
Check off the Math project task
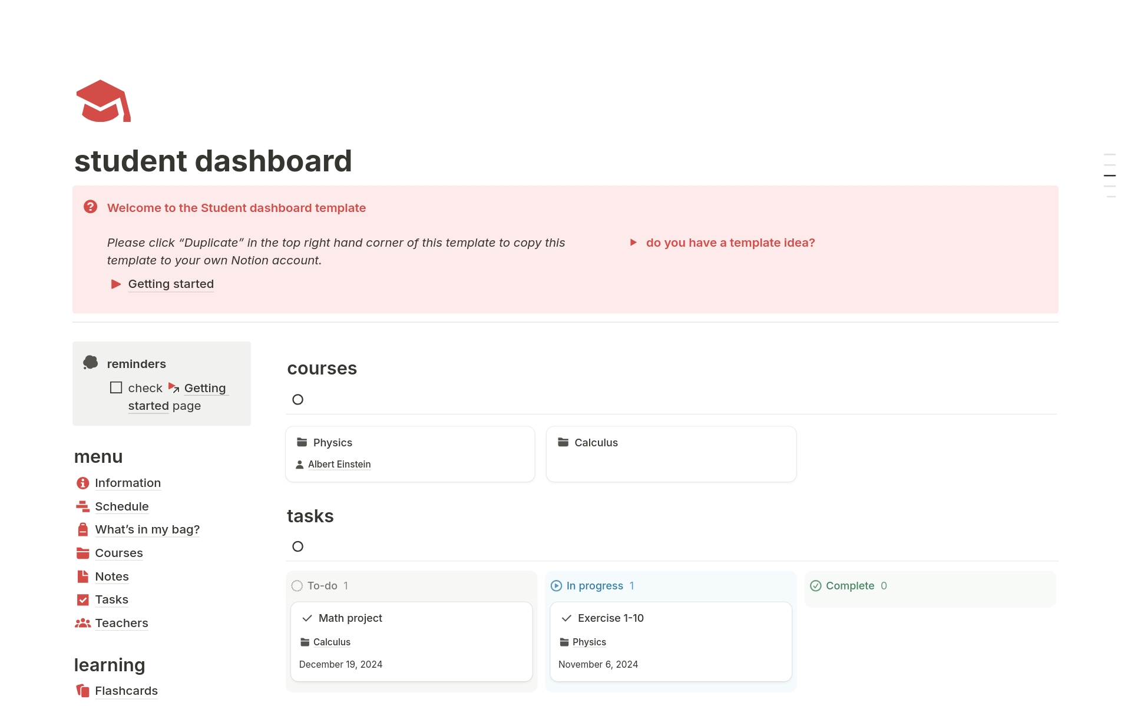[x=307, y=618]
